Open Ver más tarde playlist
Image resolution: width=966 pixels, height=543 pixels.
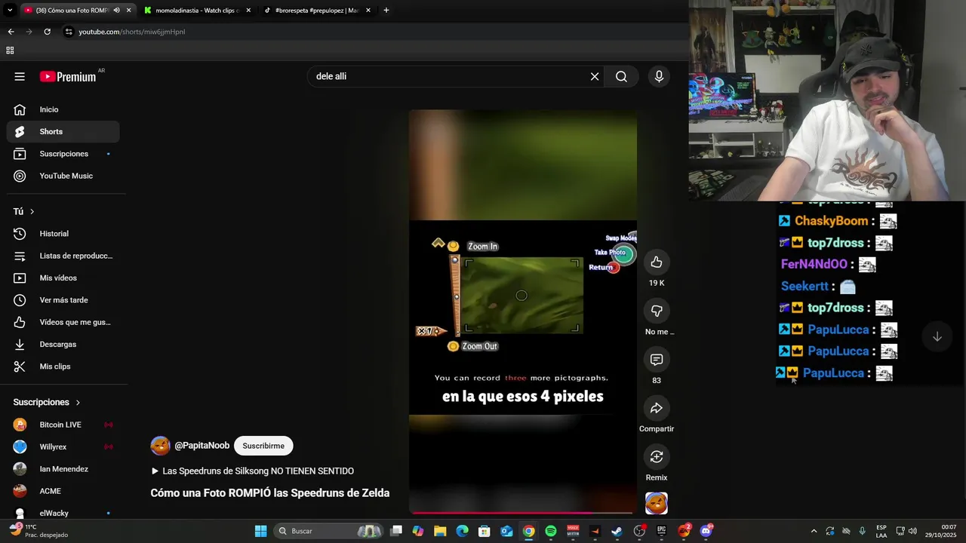63,300
